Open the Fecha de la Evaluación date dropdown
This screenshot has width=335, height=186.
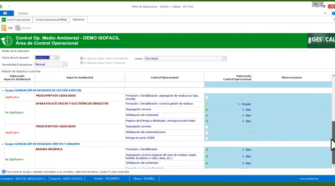click(x=57, y=58)
